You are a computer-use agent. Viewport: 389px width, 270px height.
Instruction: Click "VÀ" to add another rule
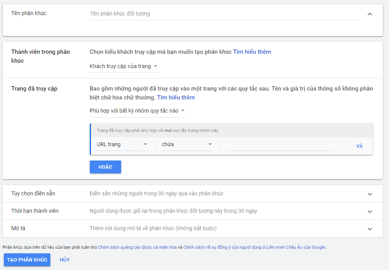pyautogui.click(x=360, y=146)
